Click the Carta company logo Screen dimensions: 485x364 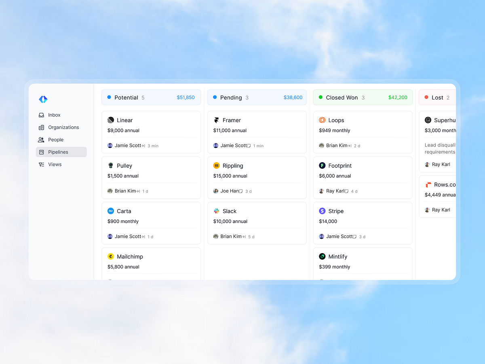click(x=111, y=211)
